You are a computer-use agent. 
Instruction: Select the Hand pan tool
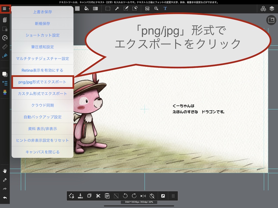pyautogui.click(x=5, y=171)
